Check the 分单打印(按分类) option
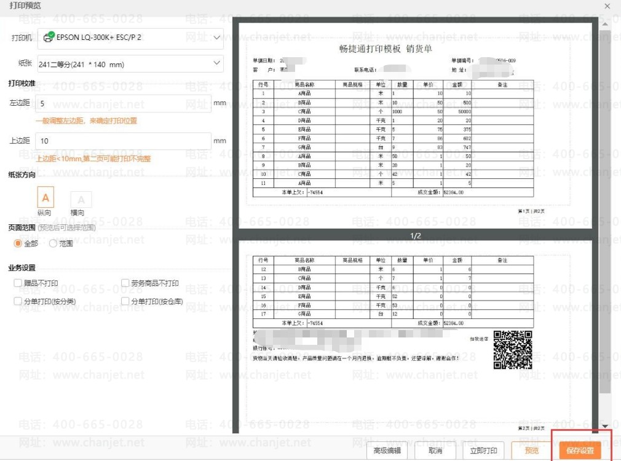The height and width of the screenshot is (461, 621). [18, 301]
